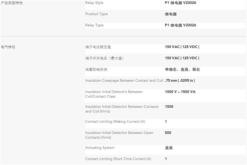
Task: Select the Relay Style label
Action: (94, 3)
